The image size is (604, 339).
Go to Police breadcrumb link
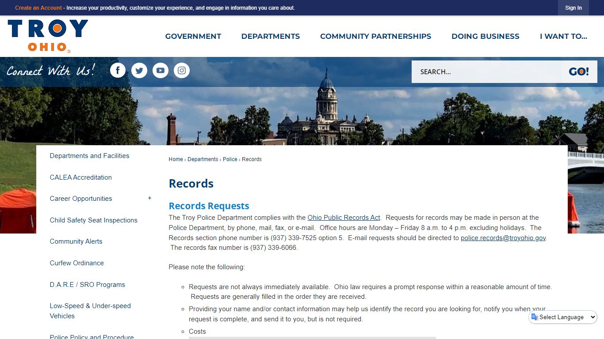tap(230, 159)
